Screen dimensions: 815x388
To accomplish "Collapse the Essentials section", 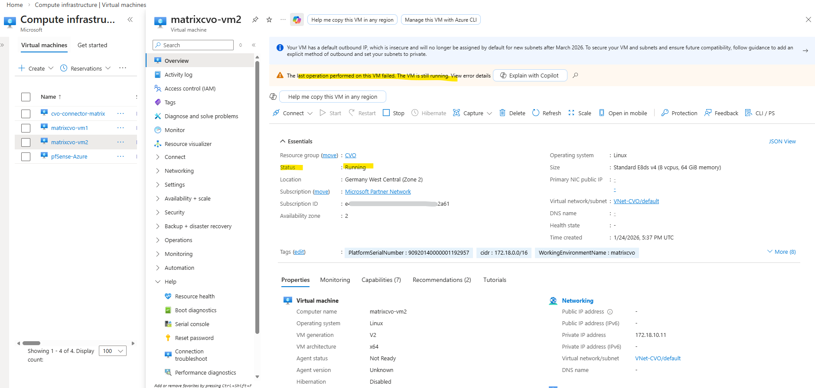I will (283, 141).
